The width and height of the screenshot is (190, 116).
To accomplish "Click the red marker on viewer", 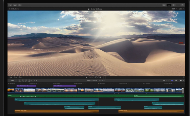I will pos(181,43).
